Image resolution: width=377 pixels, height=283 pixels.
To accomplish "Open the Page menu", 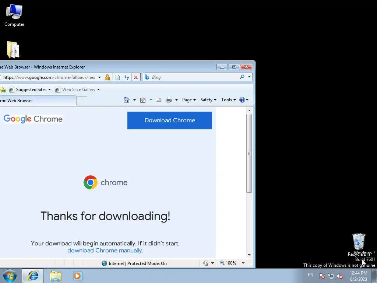I will pyautogui.click(x=189, y=100).
